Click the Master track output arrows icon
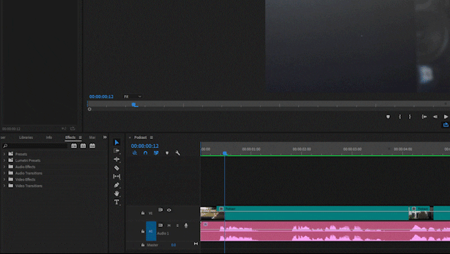The image size is (450, 254). tap(196, 244)
